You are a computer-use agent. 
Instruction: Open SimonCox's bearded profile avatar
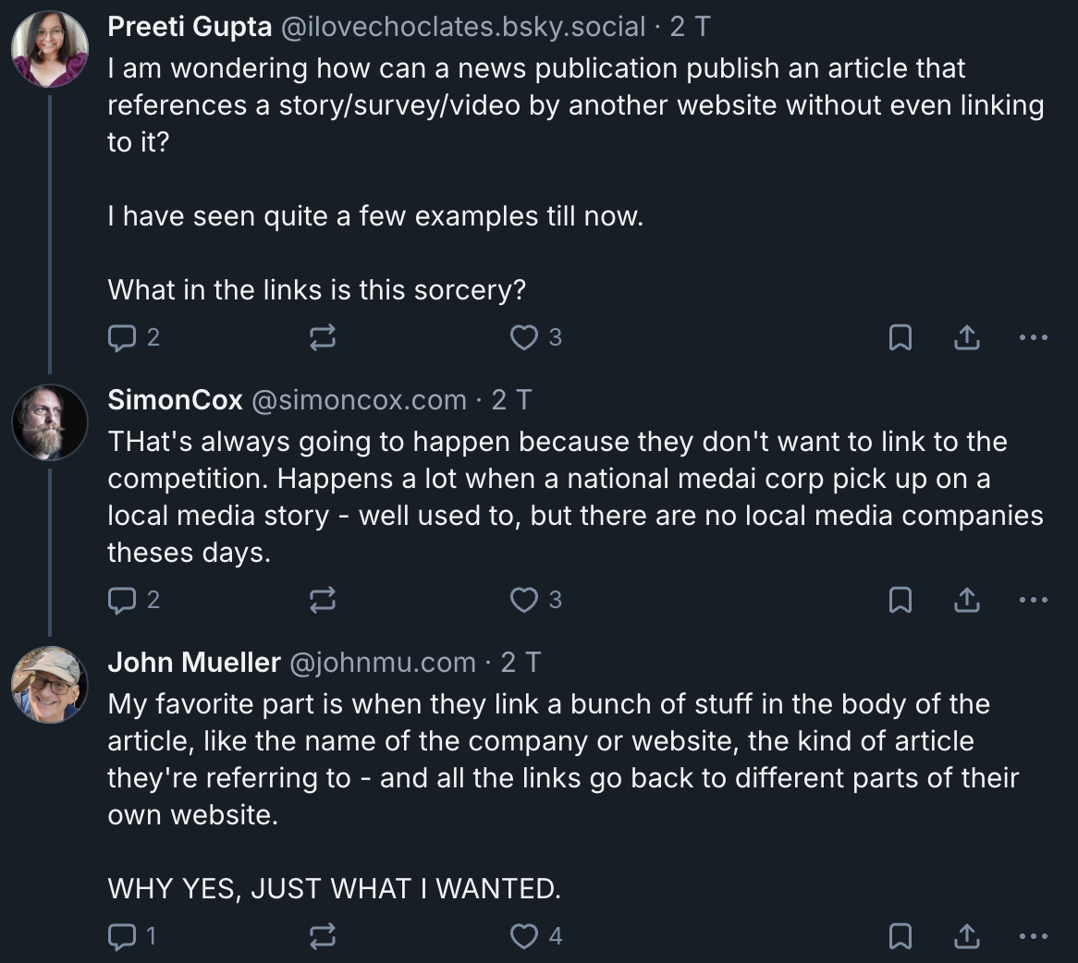coord(50,423)
